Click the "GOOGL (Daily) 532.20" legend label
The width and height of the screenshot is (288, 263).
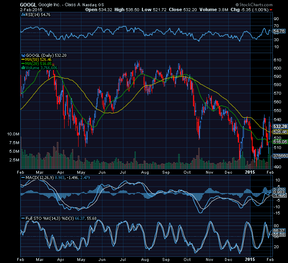(46, 56)
